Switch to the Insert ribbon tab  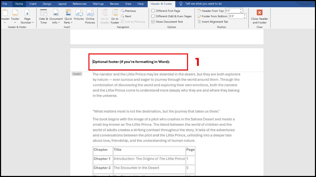(x=33, y=4)
